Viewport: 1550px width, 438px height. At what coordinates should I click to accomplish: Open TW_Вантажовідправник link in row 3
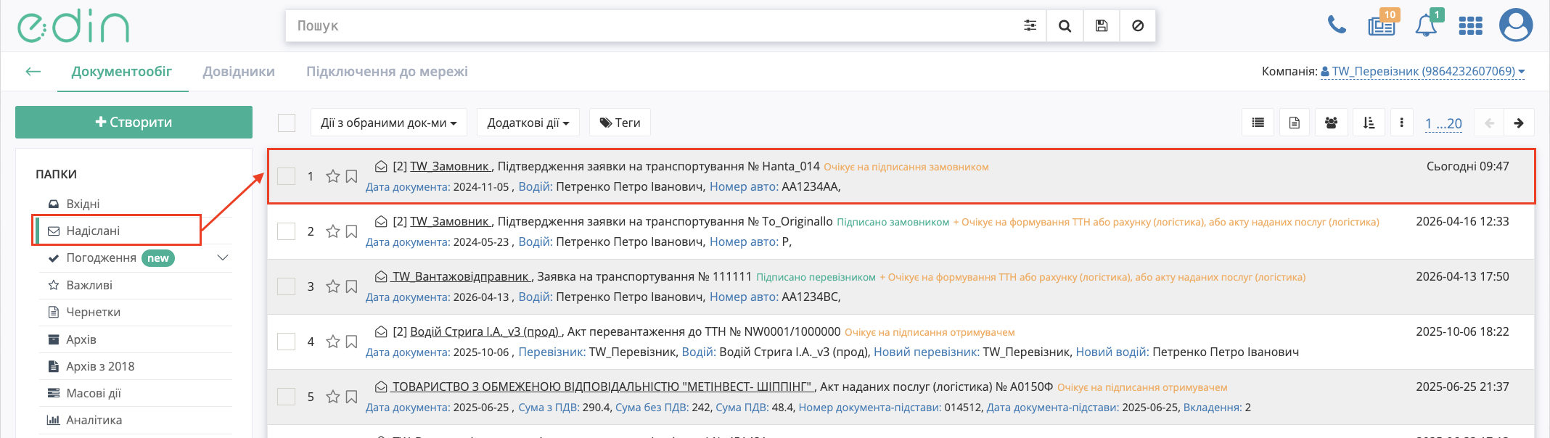point(462,276)
